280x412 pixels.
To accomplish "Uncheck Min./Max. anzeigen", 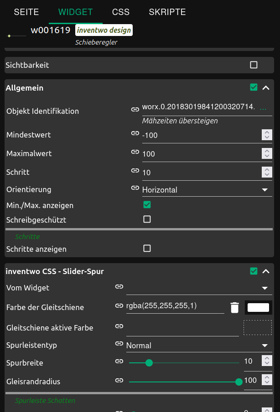I will point(147,205).
